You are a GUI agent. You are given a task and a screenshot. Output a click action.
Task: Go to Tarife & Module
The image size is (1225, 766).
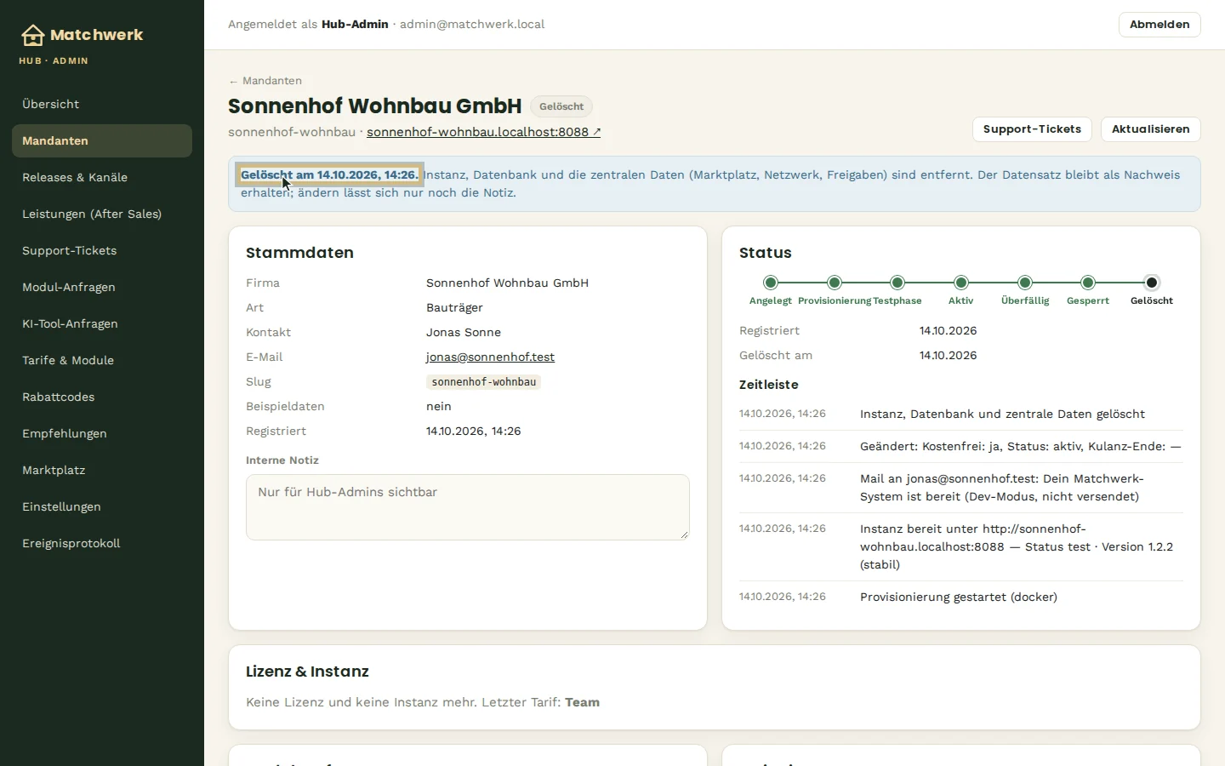[x=102, y=360]
